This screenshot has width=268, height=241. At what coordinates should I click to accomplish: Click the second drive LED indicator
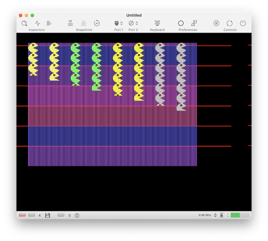pyautogui.click(x=61, y=215)
